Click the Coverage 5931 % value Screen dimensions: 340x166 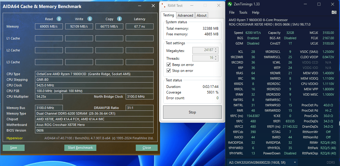(x=213, y=92)
